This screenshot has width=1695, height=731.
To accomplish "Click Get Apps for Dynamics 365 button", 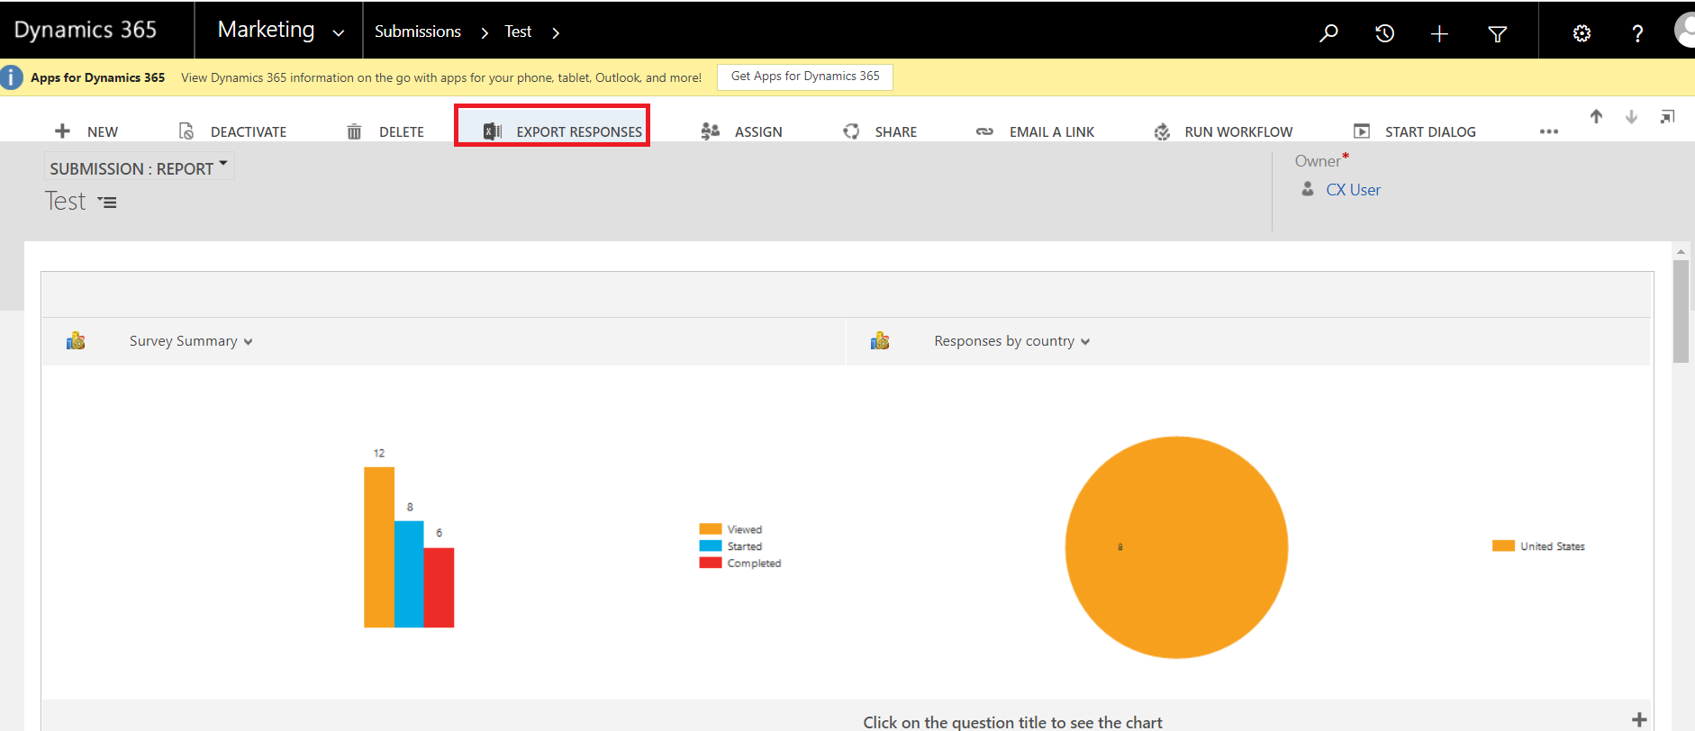I will tap(805, 77).
